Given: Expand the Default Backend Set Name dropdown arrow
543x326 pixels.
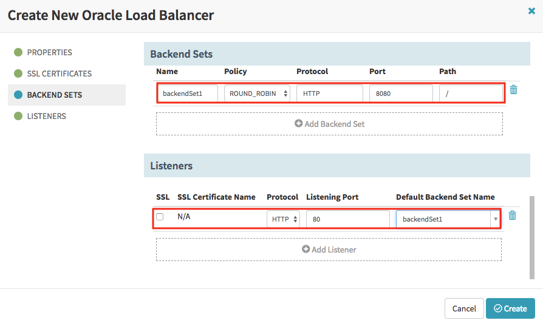Looking at the screenshot, I should (x=495, y=219).
